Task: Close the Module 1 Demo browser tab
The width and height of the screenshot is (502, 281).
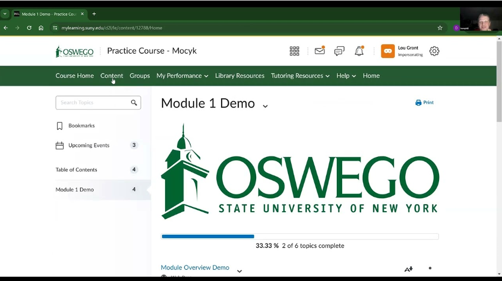Action: click(82, 14)
